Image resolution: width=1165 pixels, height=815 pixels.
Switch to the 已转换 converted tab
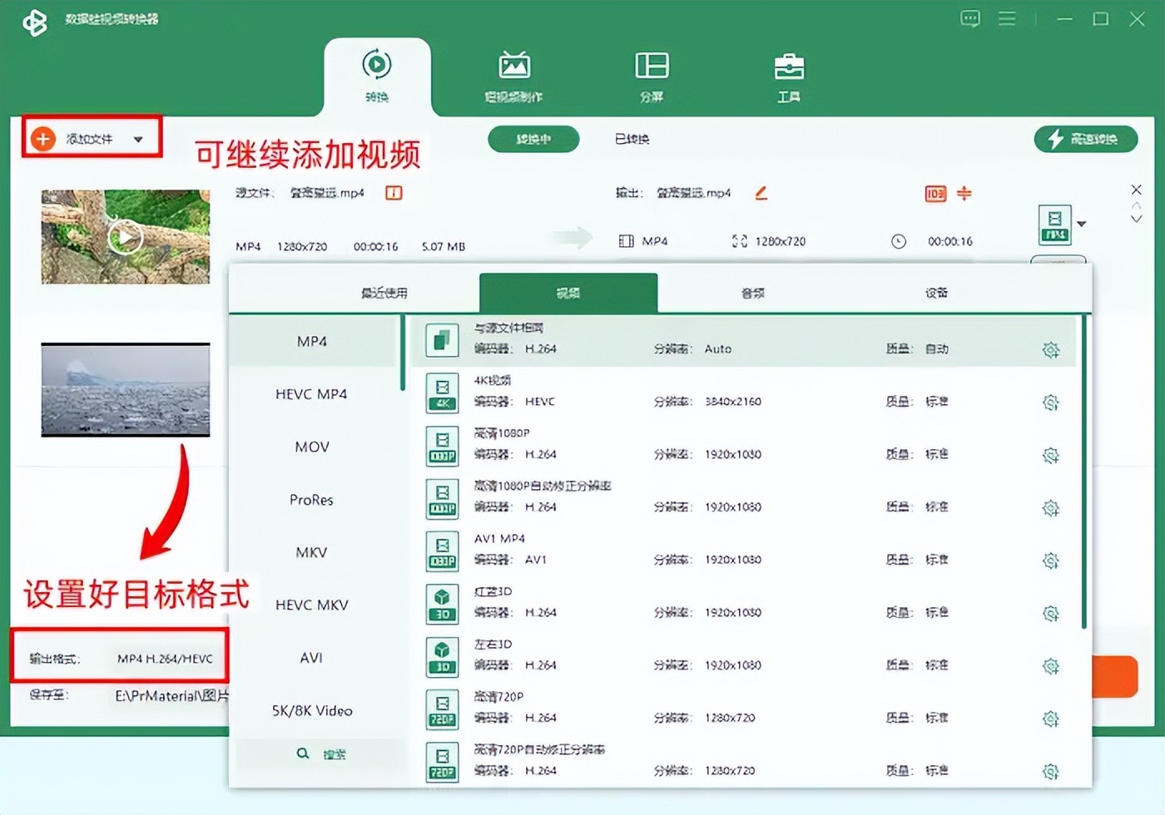(x=630, y=139)
